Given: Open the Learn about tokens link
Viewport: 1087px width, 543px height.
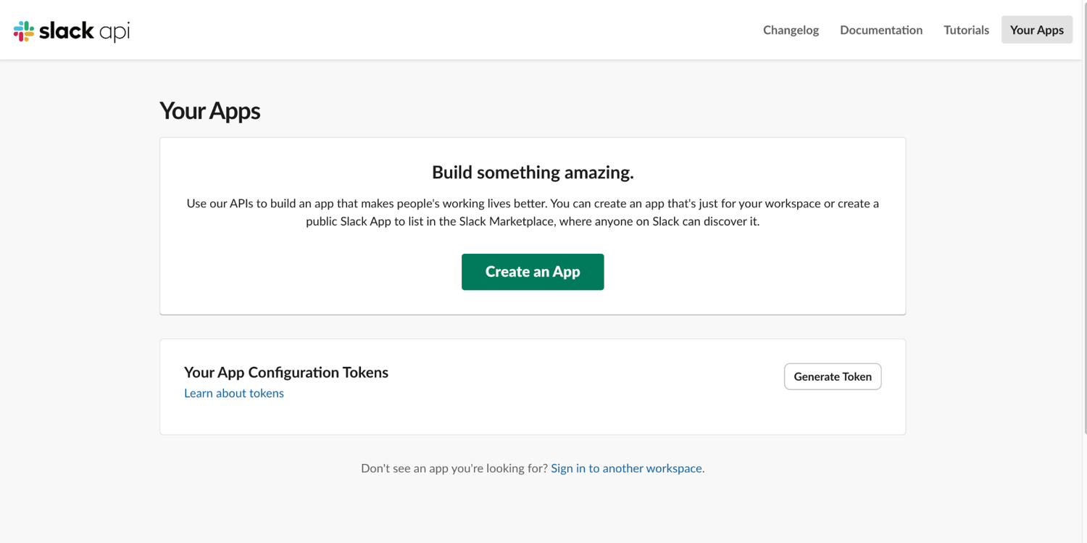Looking at the screenshot, I should click(234, 393).
